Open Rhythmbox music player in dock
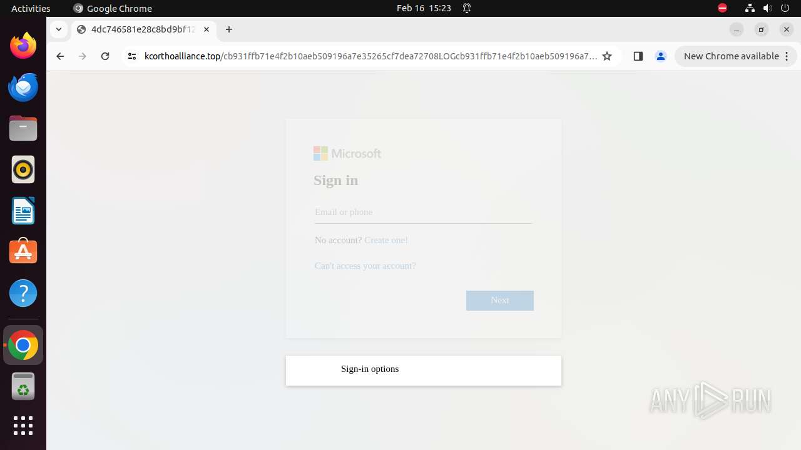This screenshot has width=801, height=450. tap(23, 169)
